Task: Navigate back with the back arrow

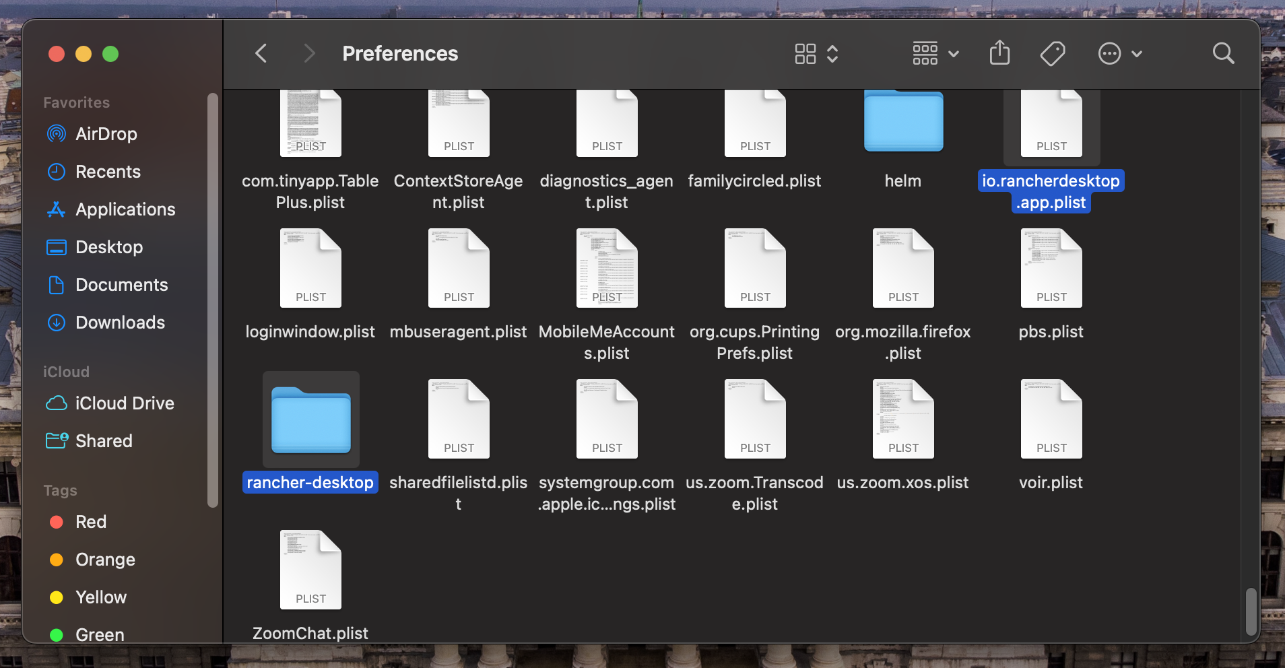Action: (x=261, y=53)
